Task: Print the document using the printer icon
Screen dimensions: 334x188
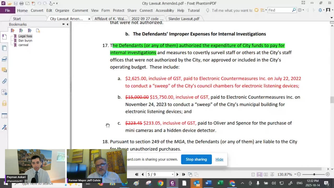Action: pyautogui.click(x=21, y=3)
